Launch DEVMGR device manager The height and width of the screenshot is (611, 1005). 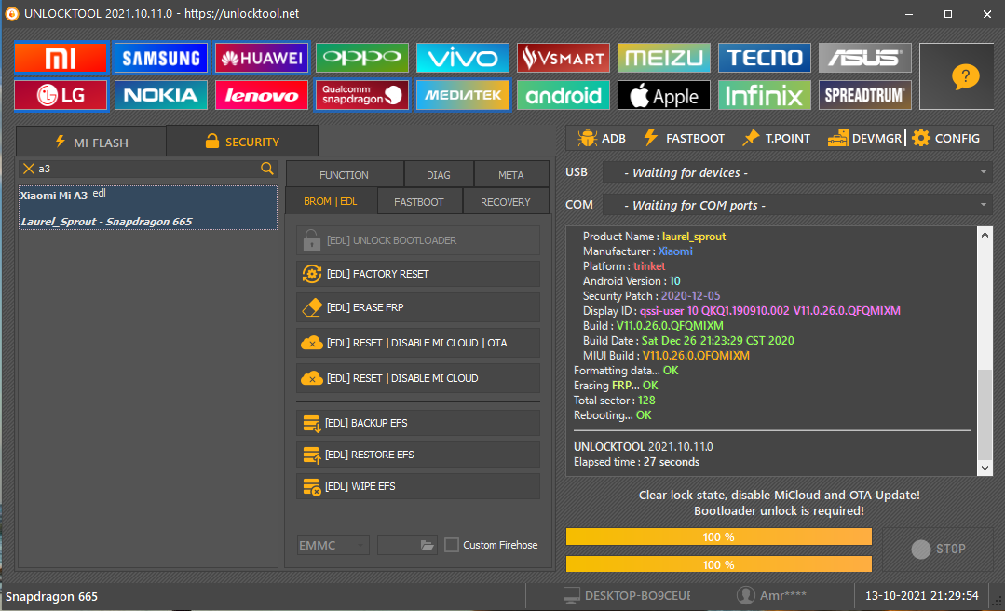point(864,139)
